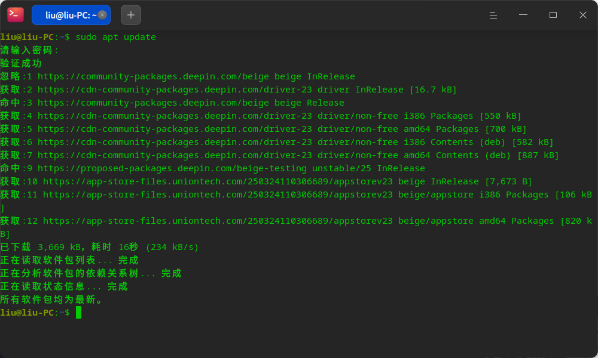Click the proposed-packages beige-testing URL line
This screenshot has height=358, width=598.
[212, 168]
